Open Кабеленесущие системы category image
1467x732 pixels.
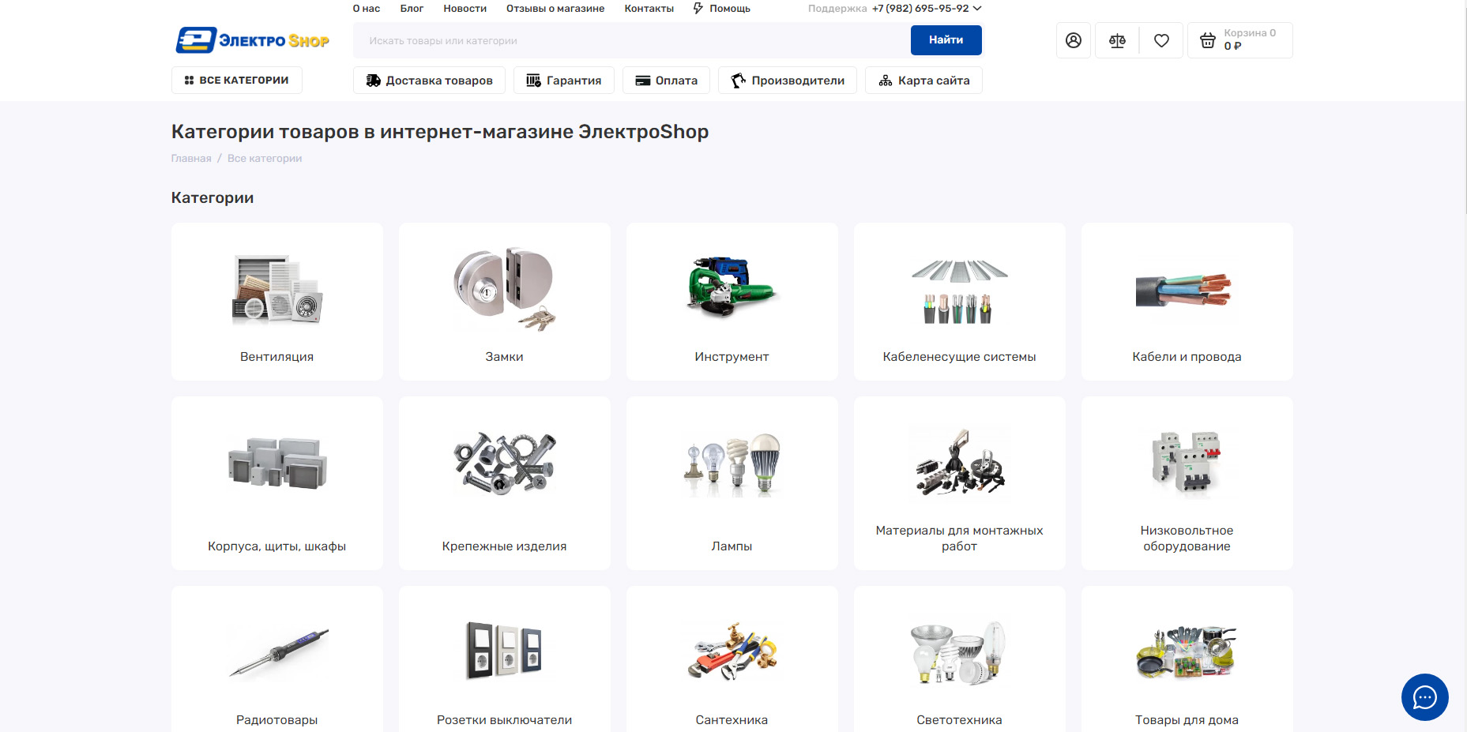tap(959, 291)
